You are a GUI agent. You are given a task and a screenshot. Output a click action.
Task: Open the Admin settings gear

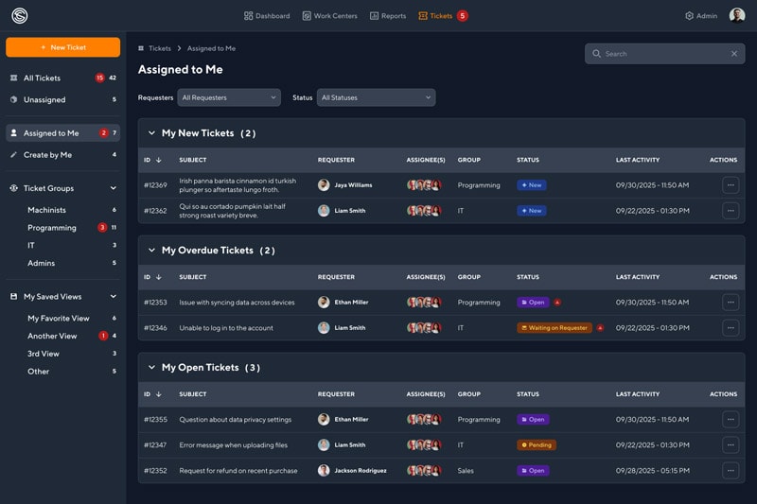(689, 16)
